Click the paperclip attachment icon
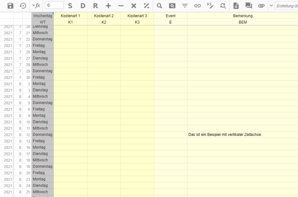The image size is (298, 197). pos(261,6)
